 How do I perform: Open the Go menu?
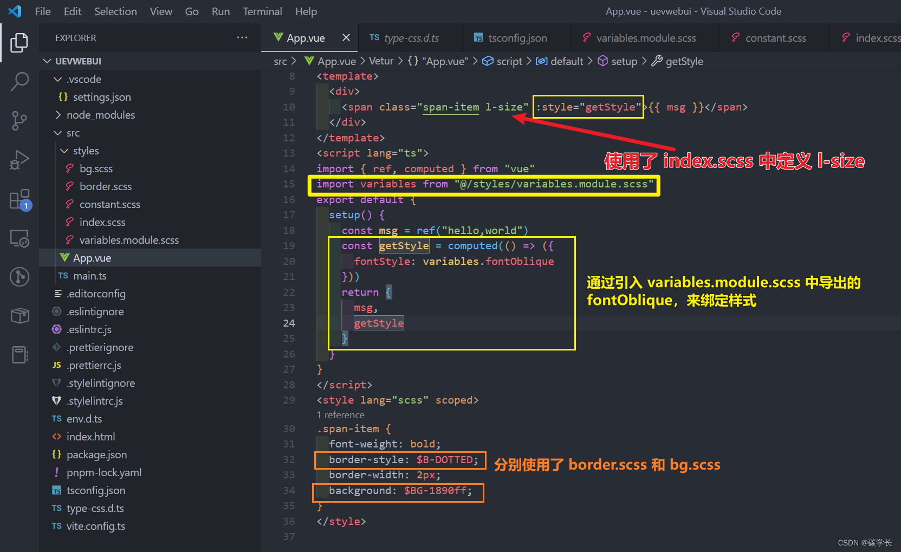[x=192, y=11]
